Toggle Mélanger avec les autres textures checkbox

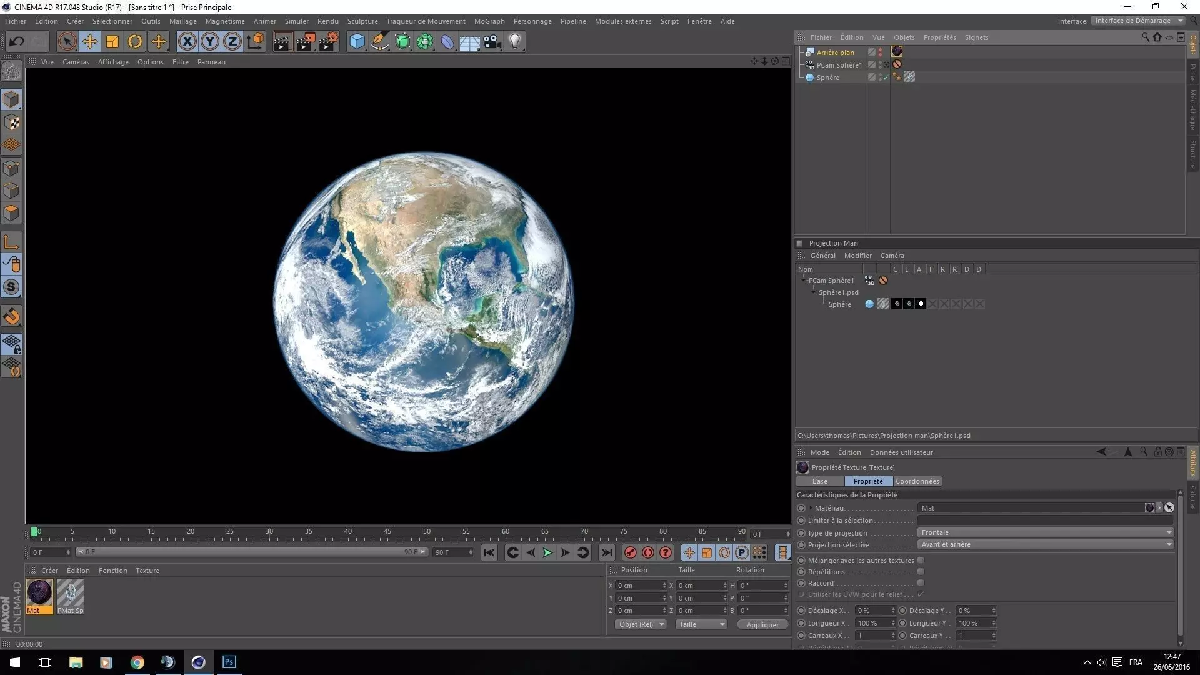point(921,561)
